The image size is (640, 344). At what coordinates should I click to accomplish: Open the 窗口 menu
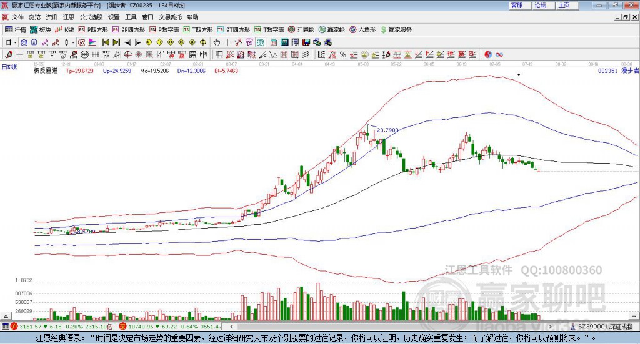[147, 17]
